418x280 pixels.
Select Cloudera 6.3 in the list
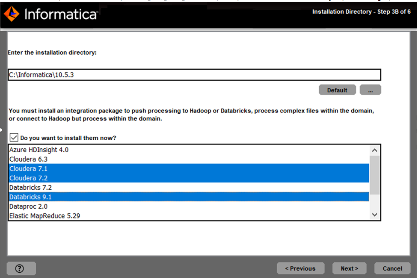pyautogui.click(x=189, y=159)
